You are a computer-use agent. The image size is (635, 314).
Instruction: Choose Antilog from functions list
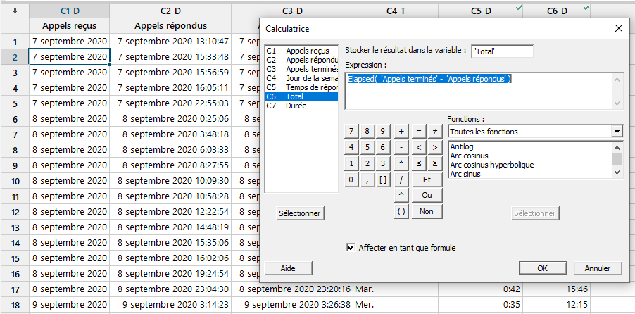click(x=529, y=146)
